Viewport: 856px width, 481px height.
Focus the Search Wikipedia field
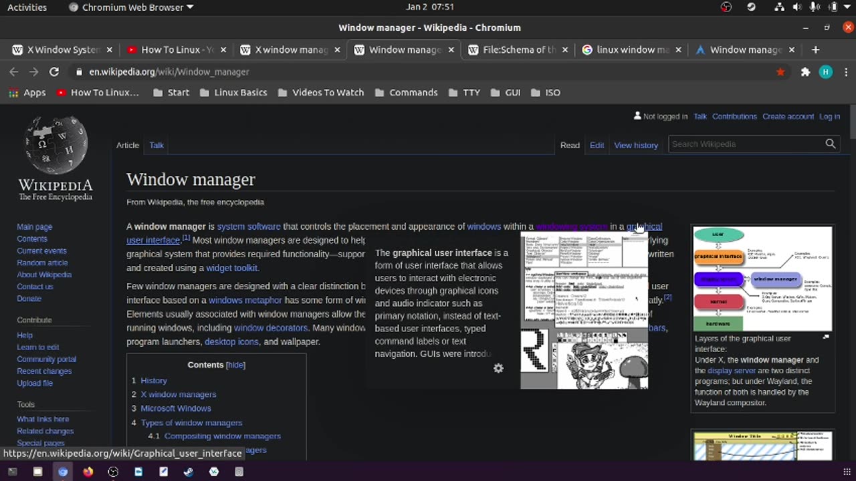point(746,144)
